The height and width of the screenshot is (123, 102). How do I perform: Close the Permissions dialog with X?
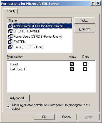pos(98,4)
